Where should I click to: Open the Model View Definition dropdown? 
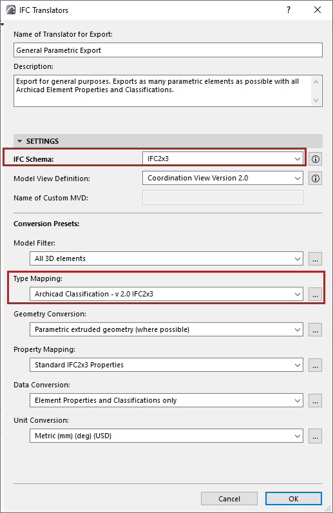click(x=223, y=178)
